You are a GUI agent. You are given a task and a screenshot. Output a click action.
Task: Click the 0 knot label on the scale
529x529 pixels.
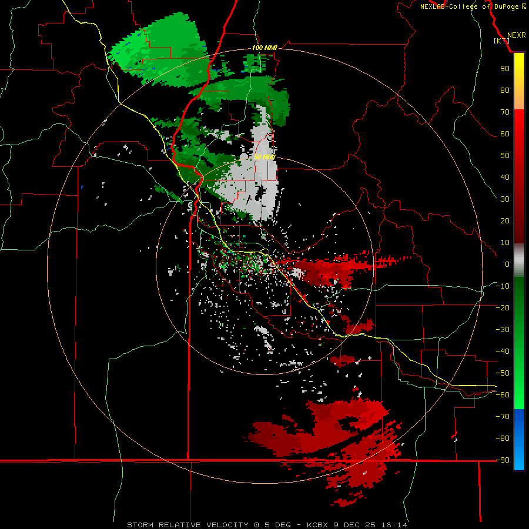click(507, 264)
